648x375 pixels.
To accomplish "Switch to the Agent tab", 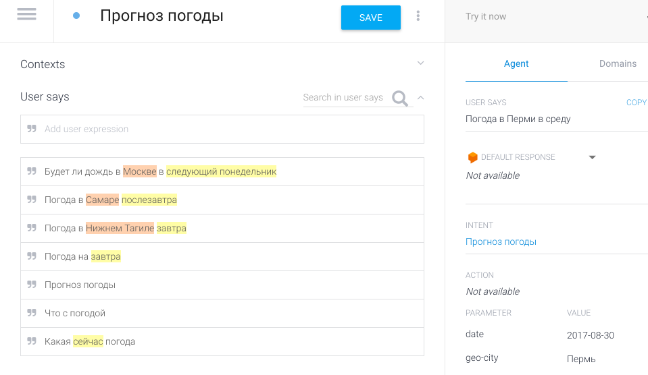I will [516, 63].
